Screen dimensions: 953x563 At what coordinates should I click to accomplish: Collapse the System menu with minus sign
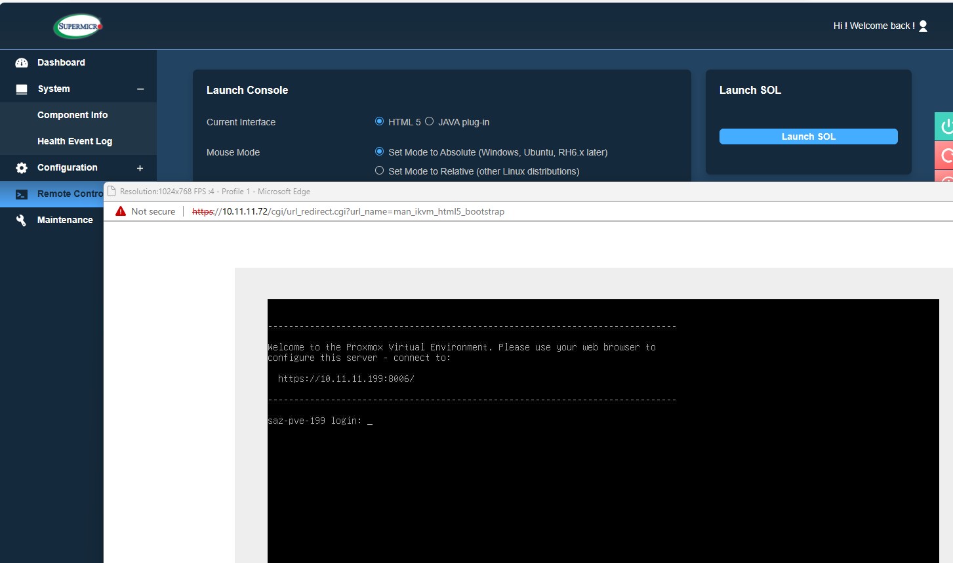coord(140,89)
